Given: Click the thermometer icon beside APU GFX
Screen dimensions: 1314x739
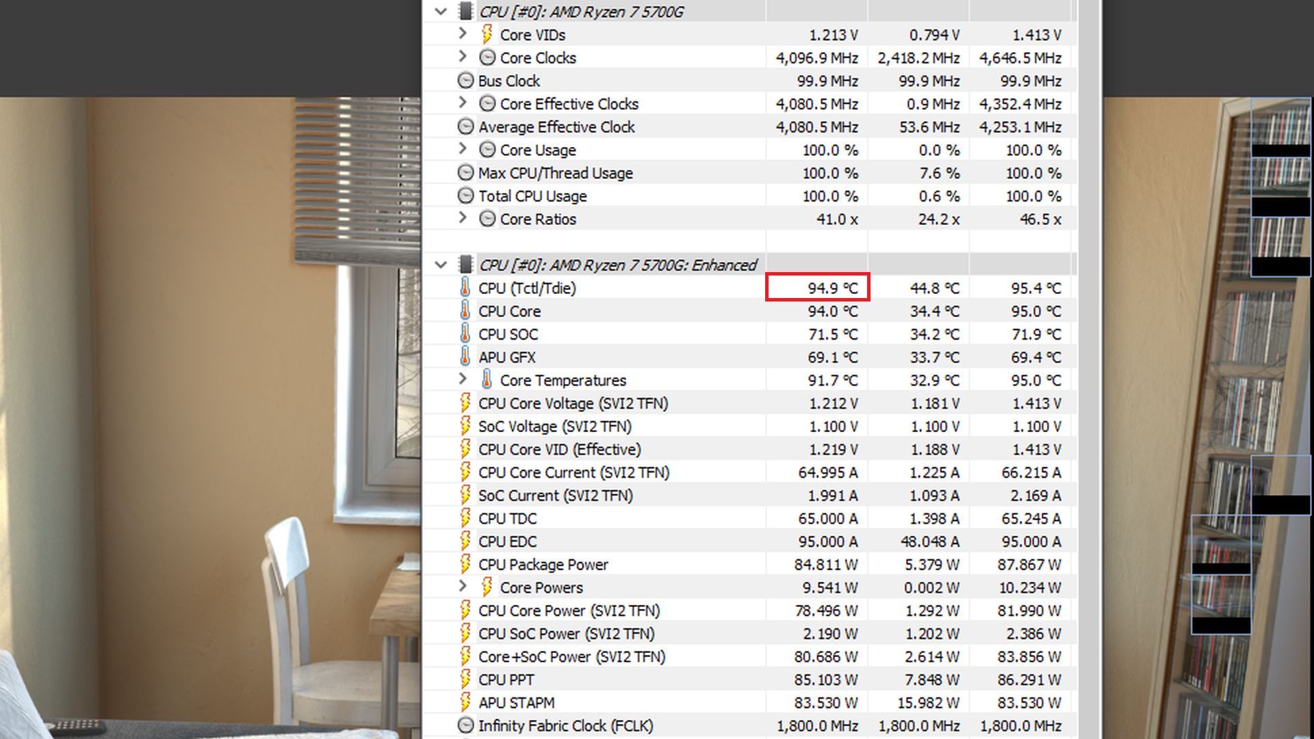Looking at the screenshot, I should [x=465, y=357].
